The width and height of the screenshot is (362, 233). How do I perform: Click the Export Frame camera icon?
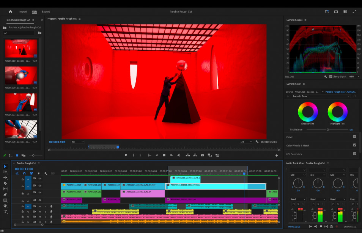point(203,155)
